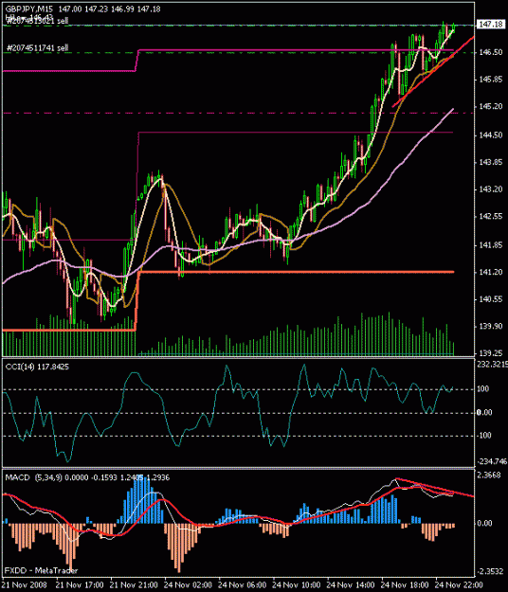Click the 24 Nov 18:00 time axis label
Viewport: 508px width, 592px height.
coord(405,584)
